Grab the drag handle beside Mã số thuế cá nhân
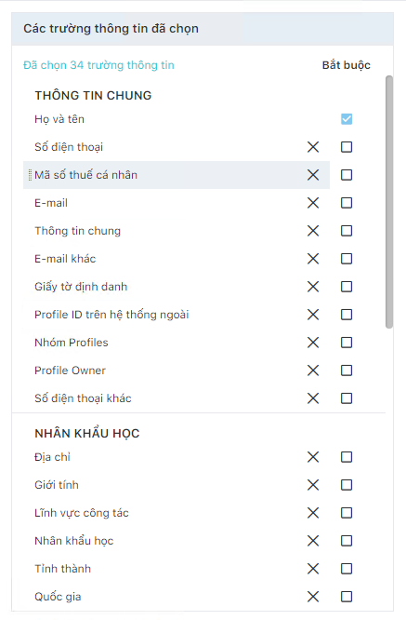 (30, 175)
